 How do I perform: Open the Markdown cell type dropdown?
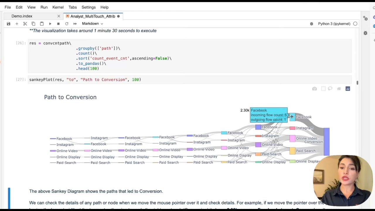click(x=92, y=24)
